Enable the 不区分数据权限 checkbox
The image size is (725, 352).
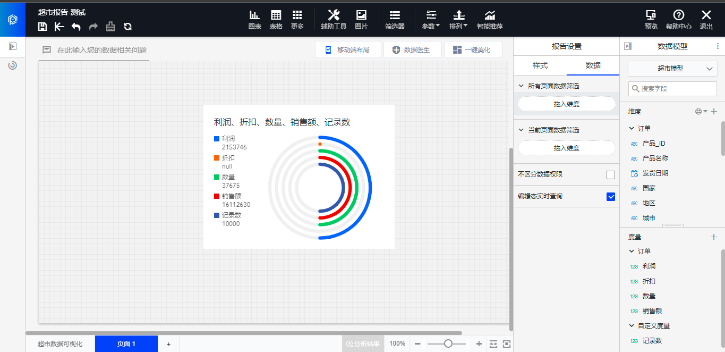point(611,175)
